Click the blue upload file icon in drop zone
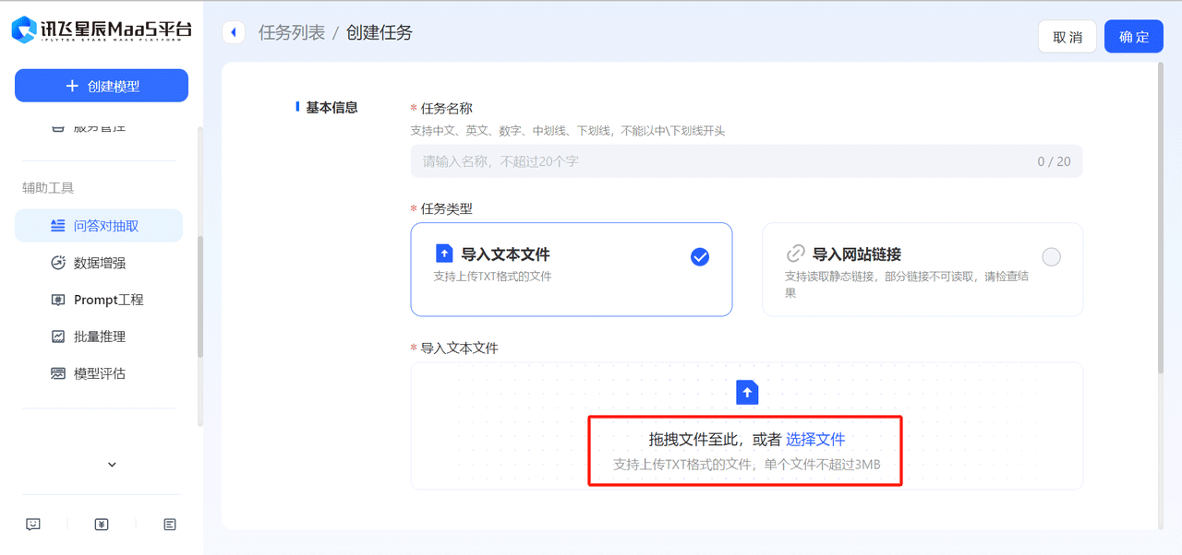 click(747, 393)
